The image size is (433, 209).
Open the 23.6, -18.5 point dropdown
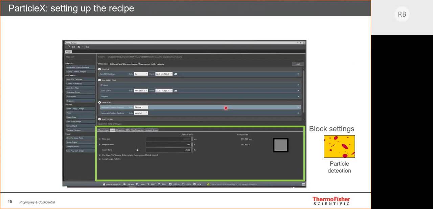[164, 90]
